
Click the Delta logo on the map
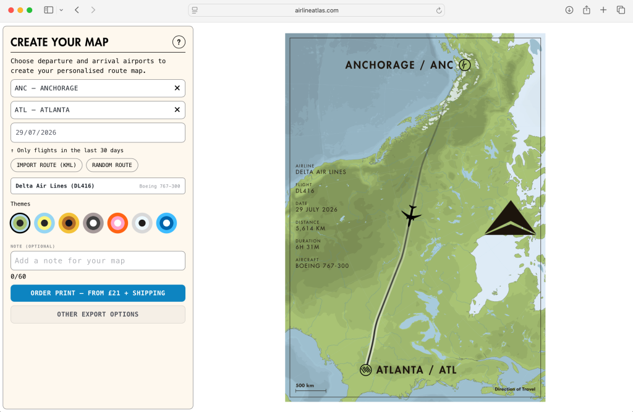pyautogui.click(x=510, y=218)
